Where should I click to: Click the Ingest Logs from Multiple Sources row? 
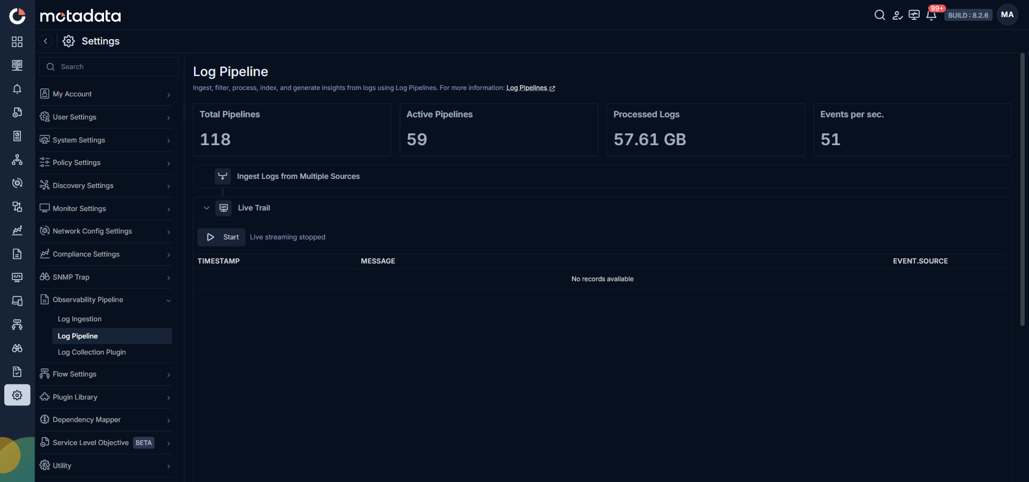click(602, 176)
